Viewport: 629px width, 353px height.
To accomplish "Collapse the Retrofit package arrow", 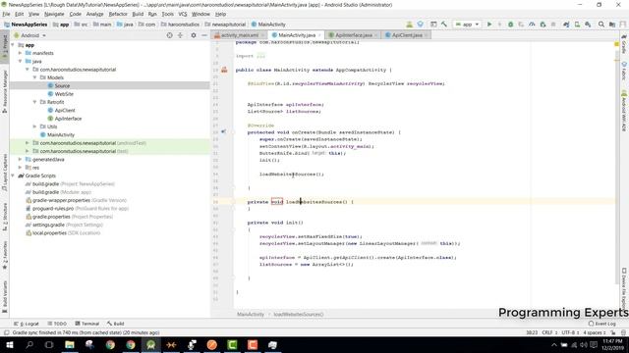I will [x=35, y=102].
